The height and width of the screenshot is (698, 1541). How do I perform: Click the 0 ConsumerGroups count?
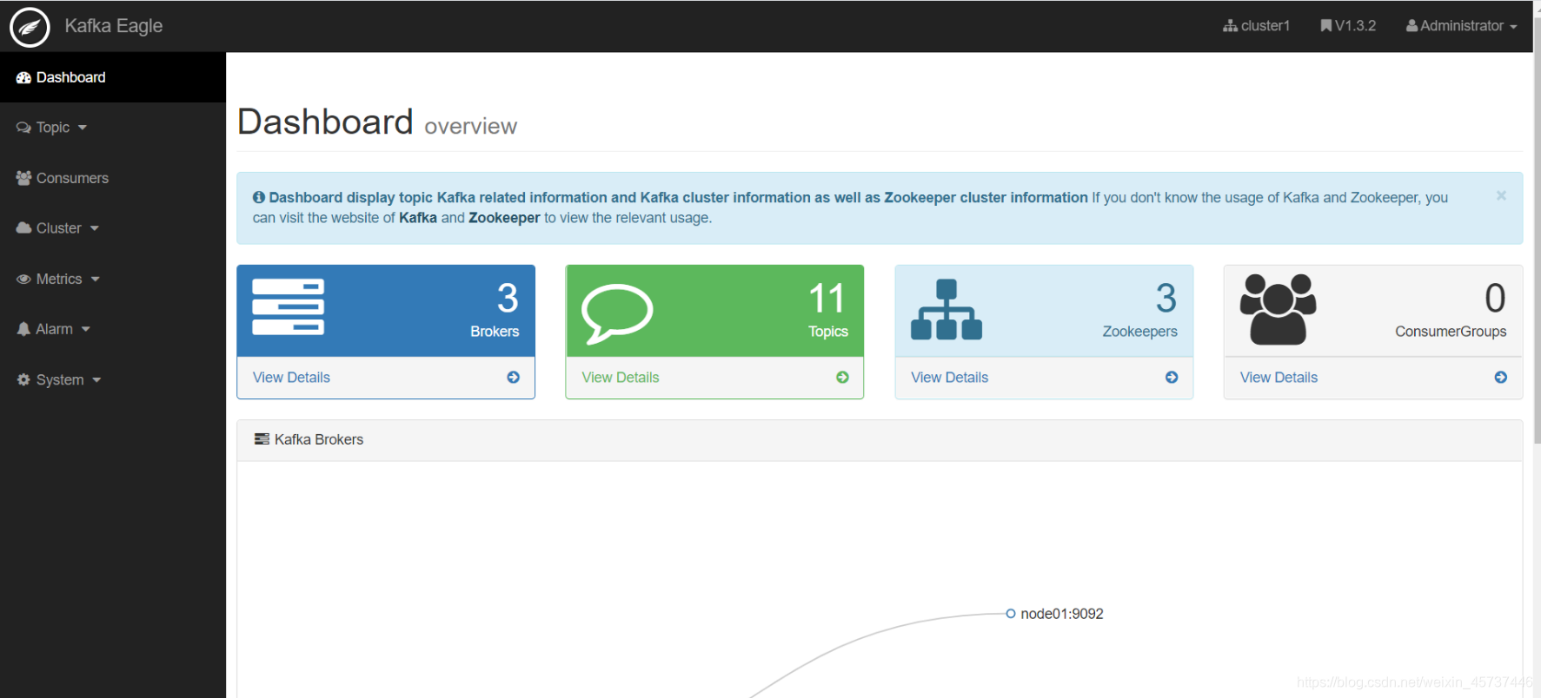1495,299
